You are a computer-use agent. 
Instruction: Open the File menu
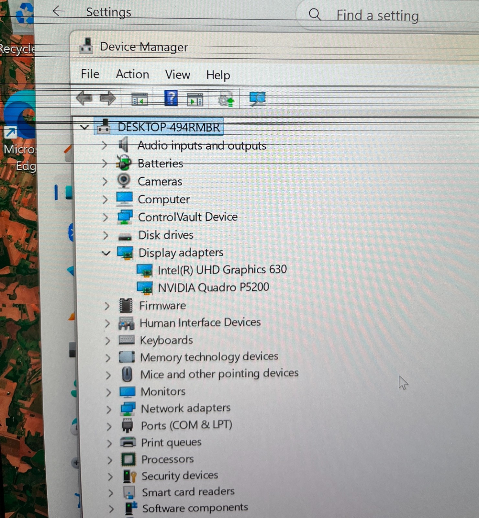tap(90, 74)
